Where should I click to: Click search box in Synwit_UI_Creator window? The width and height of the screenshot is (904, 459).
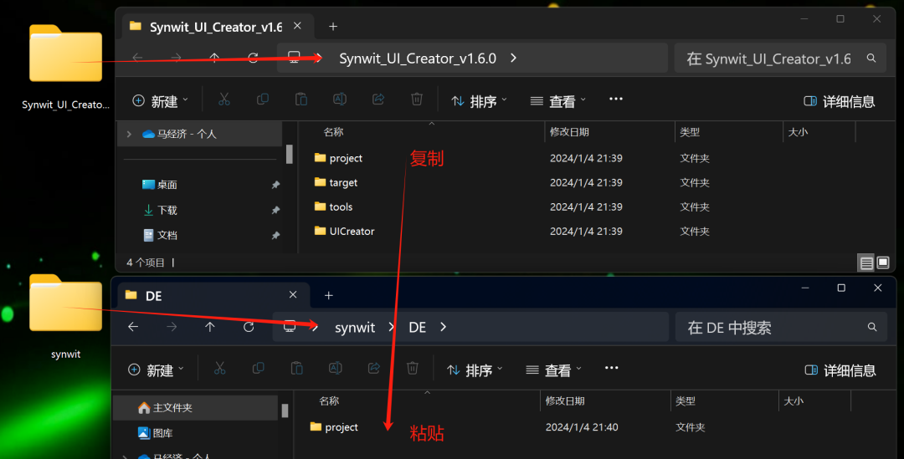[x=780, y=59]
